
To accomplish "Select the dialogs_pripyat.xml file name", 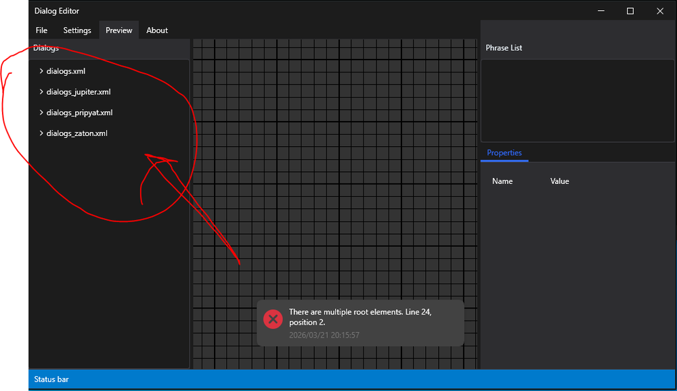I will tap(79, 113).
